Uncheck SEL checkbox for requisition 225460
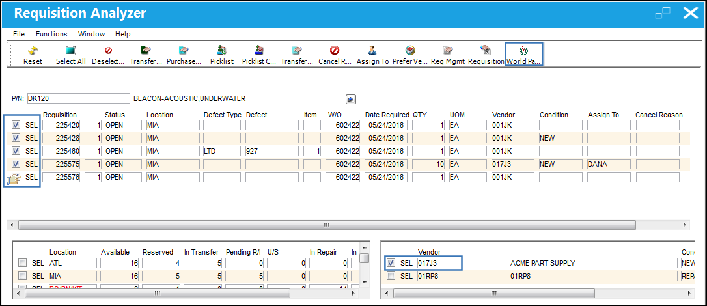Image resolution: width=707 pixels, height=306 pixels. [16, 151]
